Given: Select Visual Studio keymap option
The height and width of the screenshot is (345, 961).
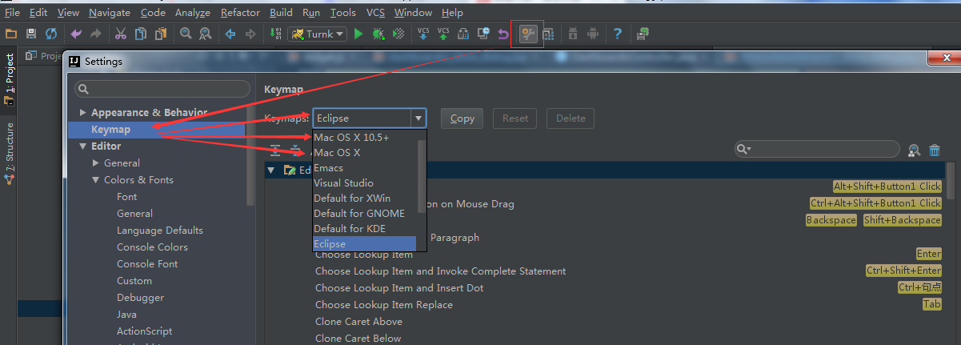Looking at the screenshot, I should [366, 183].
